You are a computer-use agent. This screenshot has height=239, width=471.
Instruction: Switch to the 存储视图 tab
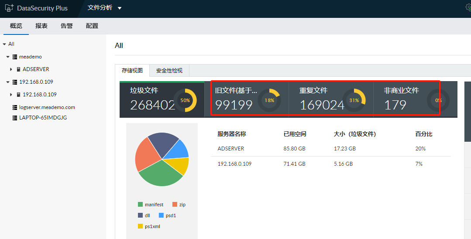[x=132, y=71]
